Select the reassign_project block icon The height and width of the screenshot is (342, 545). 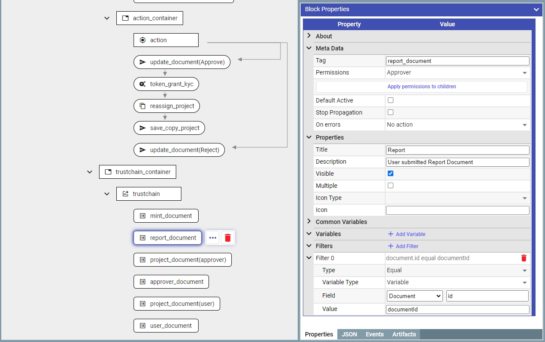point(143,106)
